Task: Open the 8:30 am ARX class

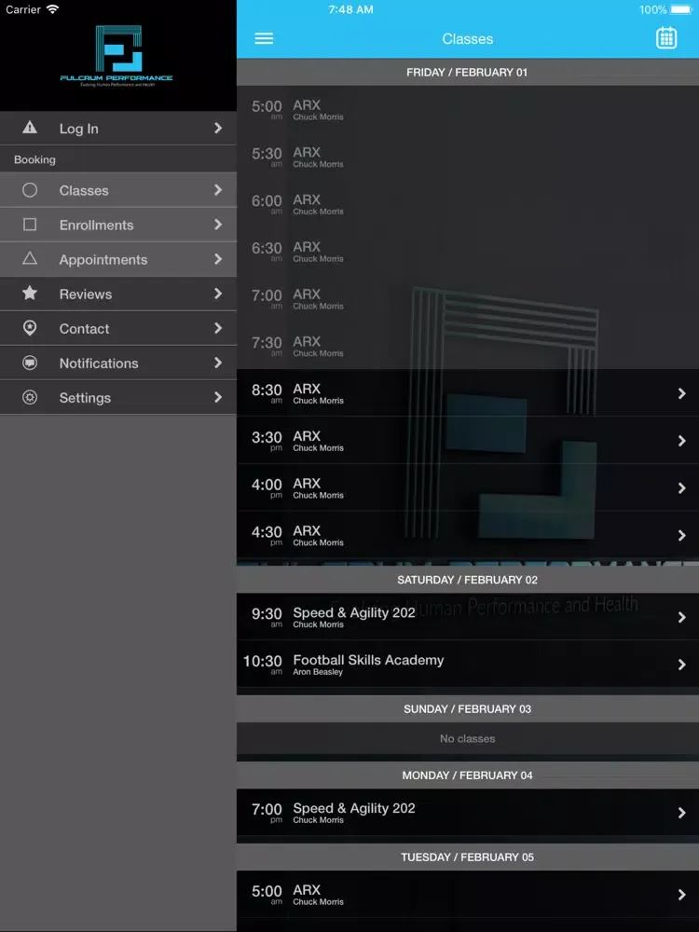Action: coord(468,393)
